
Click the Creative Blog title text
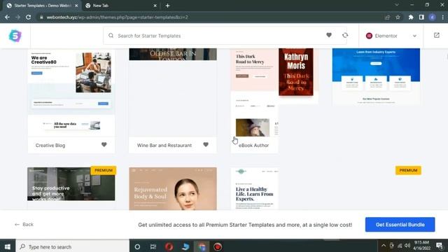coord(50,146)
